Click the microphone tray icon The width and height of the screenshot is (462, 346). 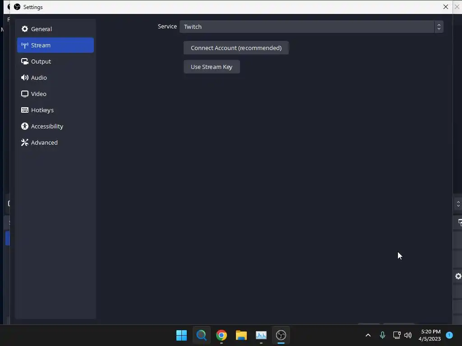click(x=383, y=335)
